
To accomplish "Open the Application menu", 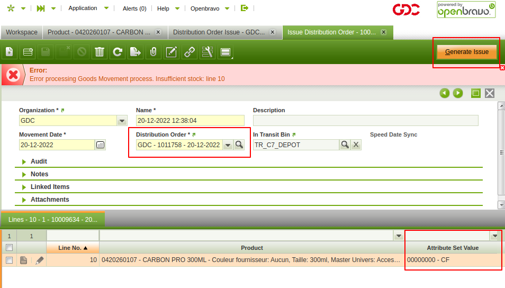I will coord(83,8).
